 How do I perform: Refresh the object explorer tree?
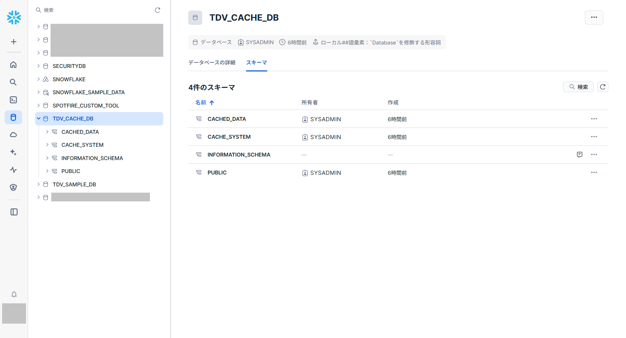(x=158, y=10)
